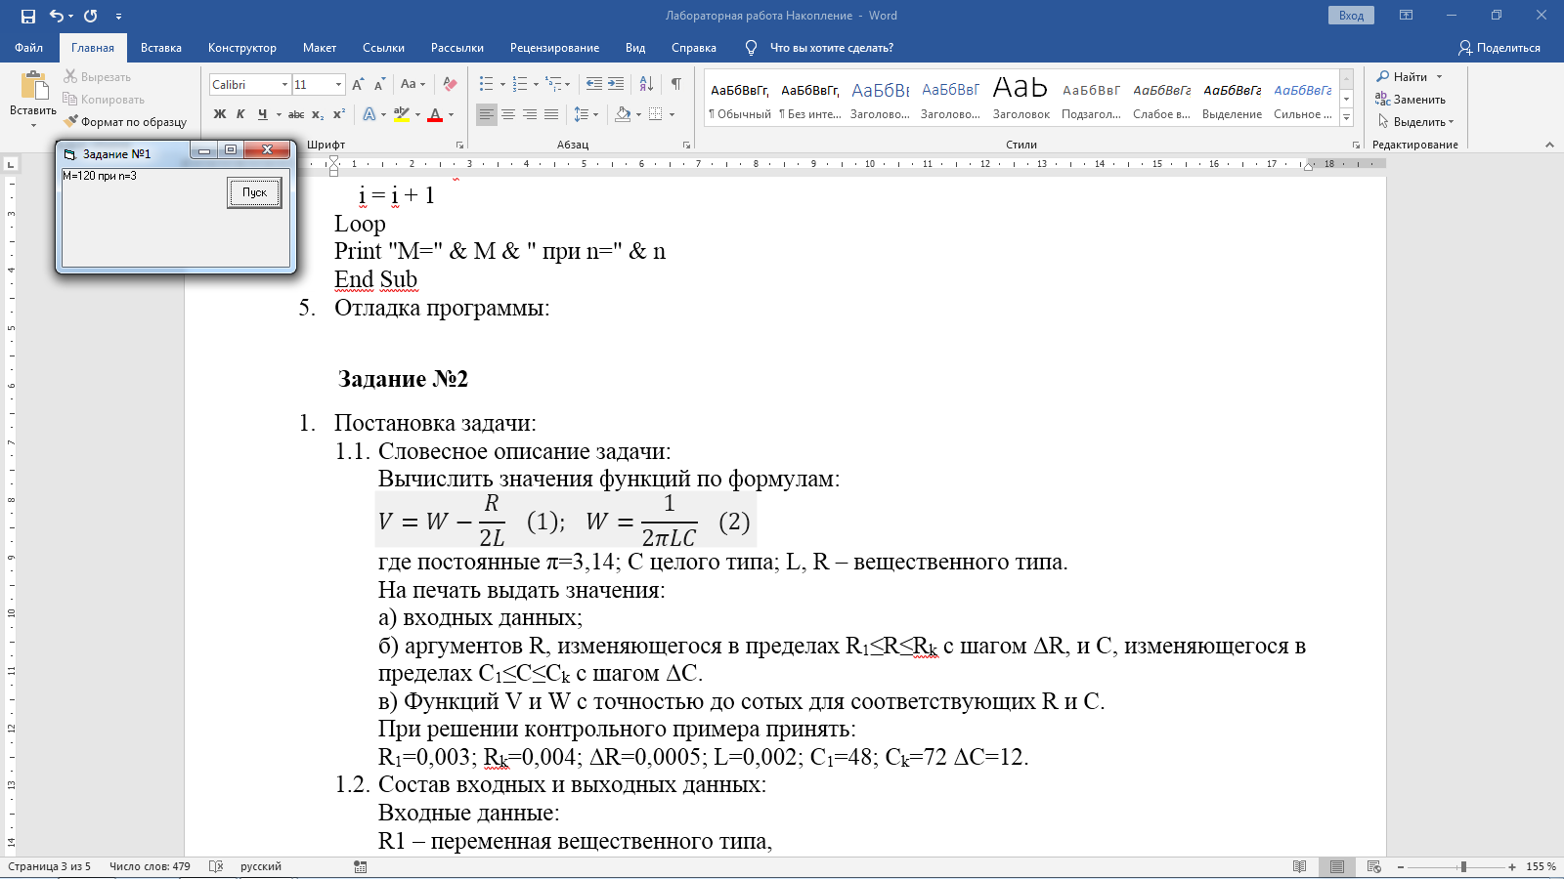1564x879 pixels.
Task: Sort text with the А-Я sort icon
Action: click(x=646, y=84)
